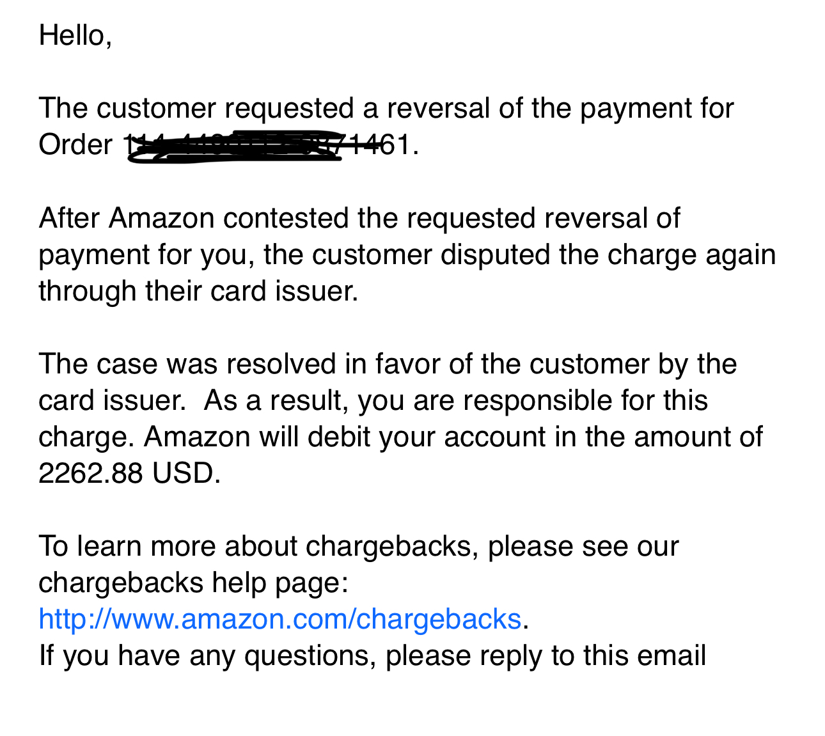Click the "If you have any questions" line
Screen dimensions: 825x736
[x=372, y=656]
